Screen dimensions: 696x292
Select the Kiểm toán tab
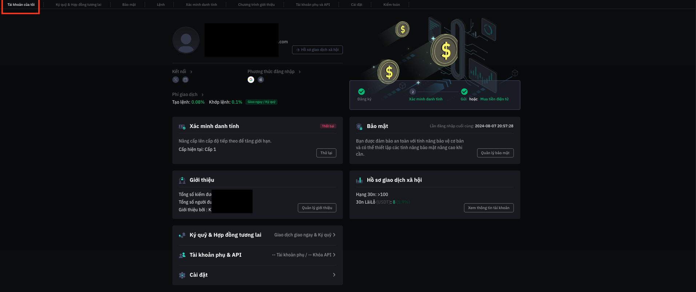click(392, 5)
